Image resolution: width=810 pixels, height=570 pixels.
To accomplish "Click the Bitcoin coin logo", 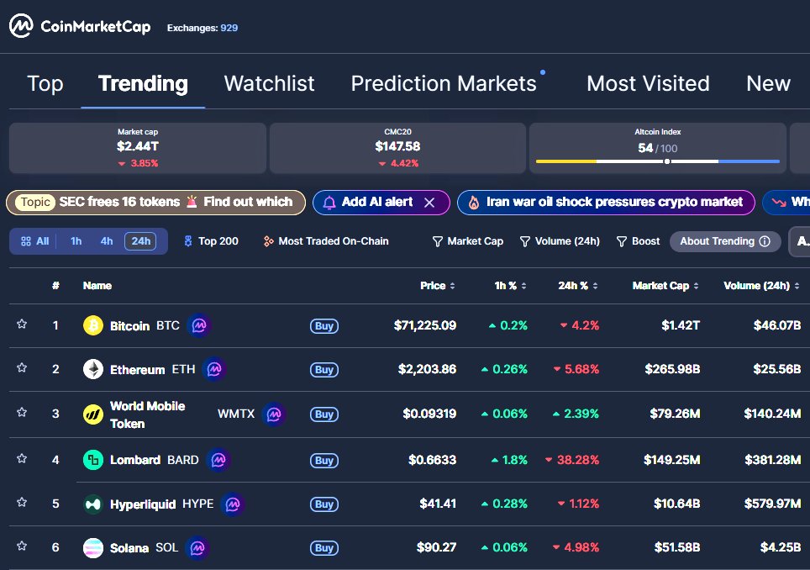I will (x=93, y=325).
